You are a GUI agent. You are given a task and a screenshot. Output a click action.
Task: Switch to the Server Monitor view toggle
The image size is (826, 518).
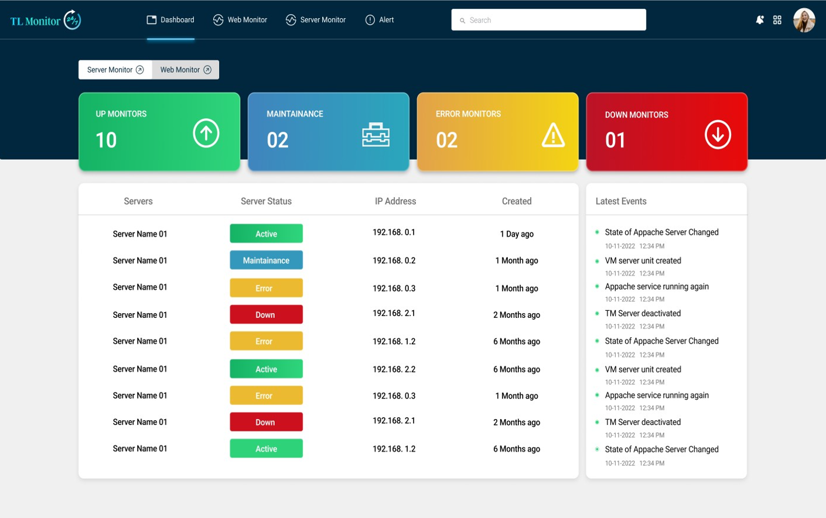pyautogui.click(x=115, y=70)
